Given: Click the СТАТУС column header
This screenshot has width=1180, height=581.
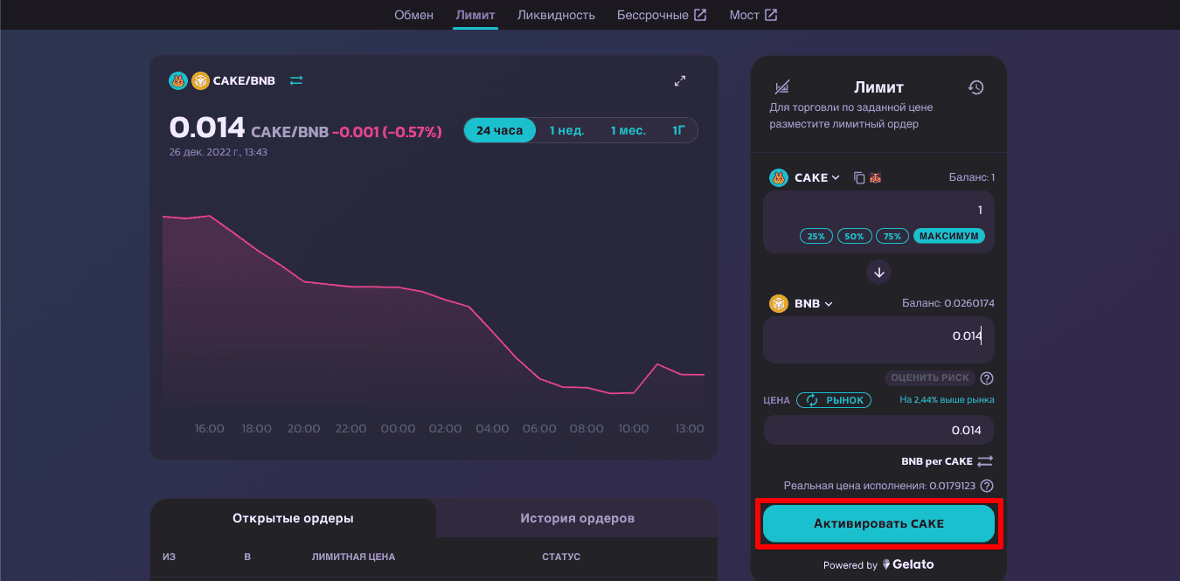Looking at the screenshot, I should [561, 557].
